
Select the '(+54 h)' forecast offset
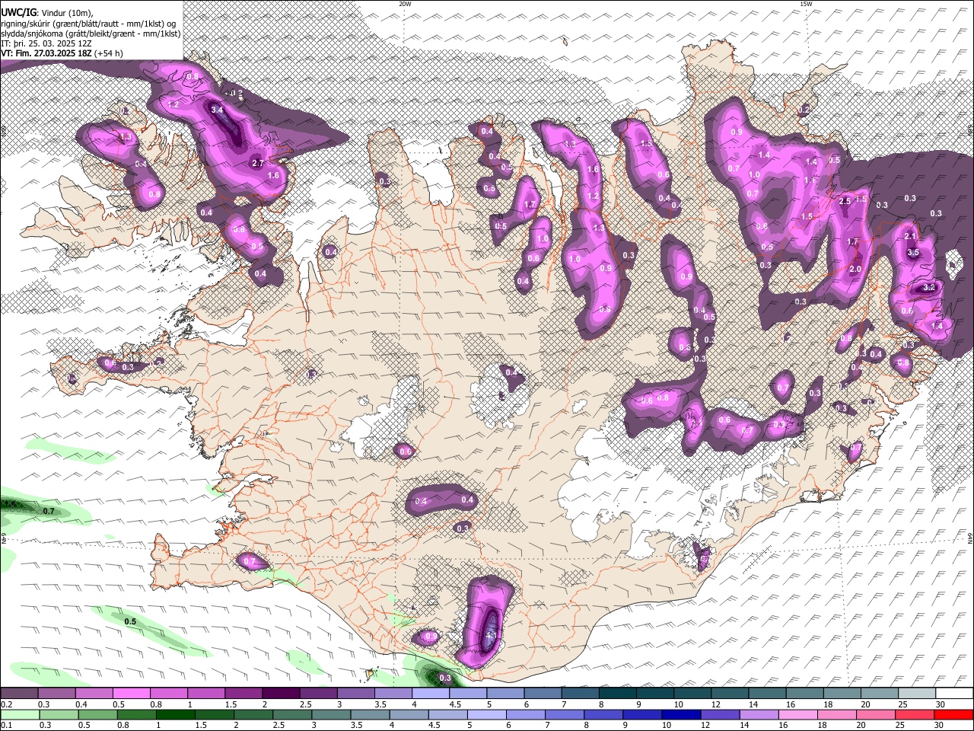pos(108,53)
